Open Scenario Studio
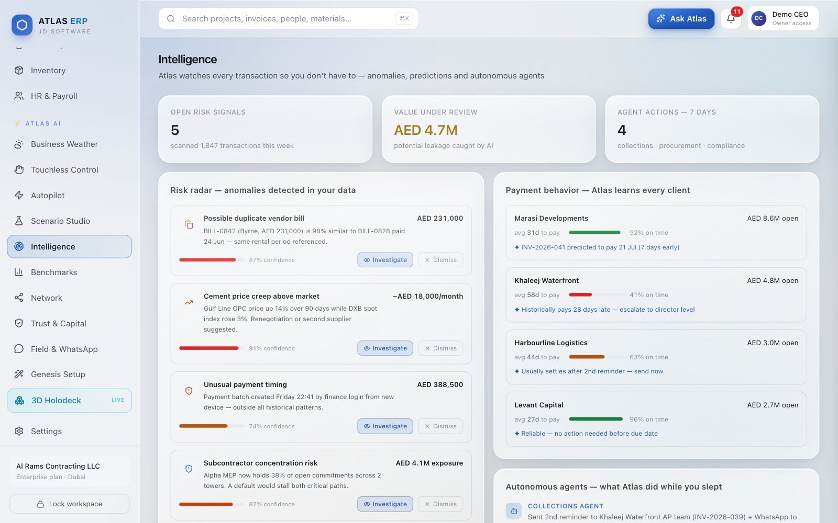Image resolution: width=838 pixels, height=523 pixels. 70,221
